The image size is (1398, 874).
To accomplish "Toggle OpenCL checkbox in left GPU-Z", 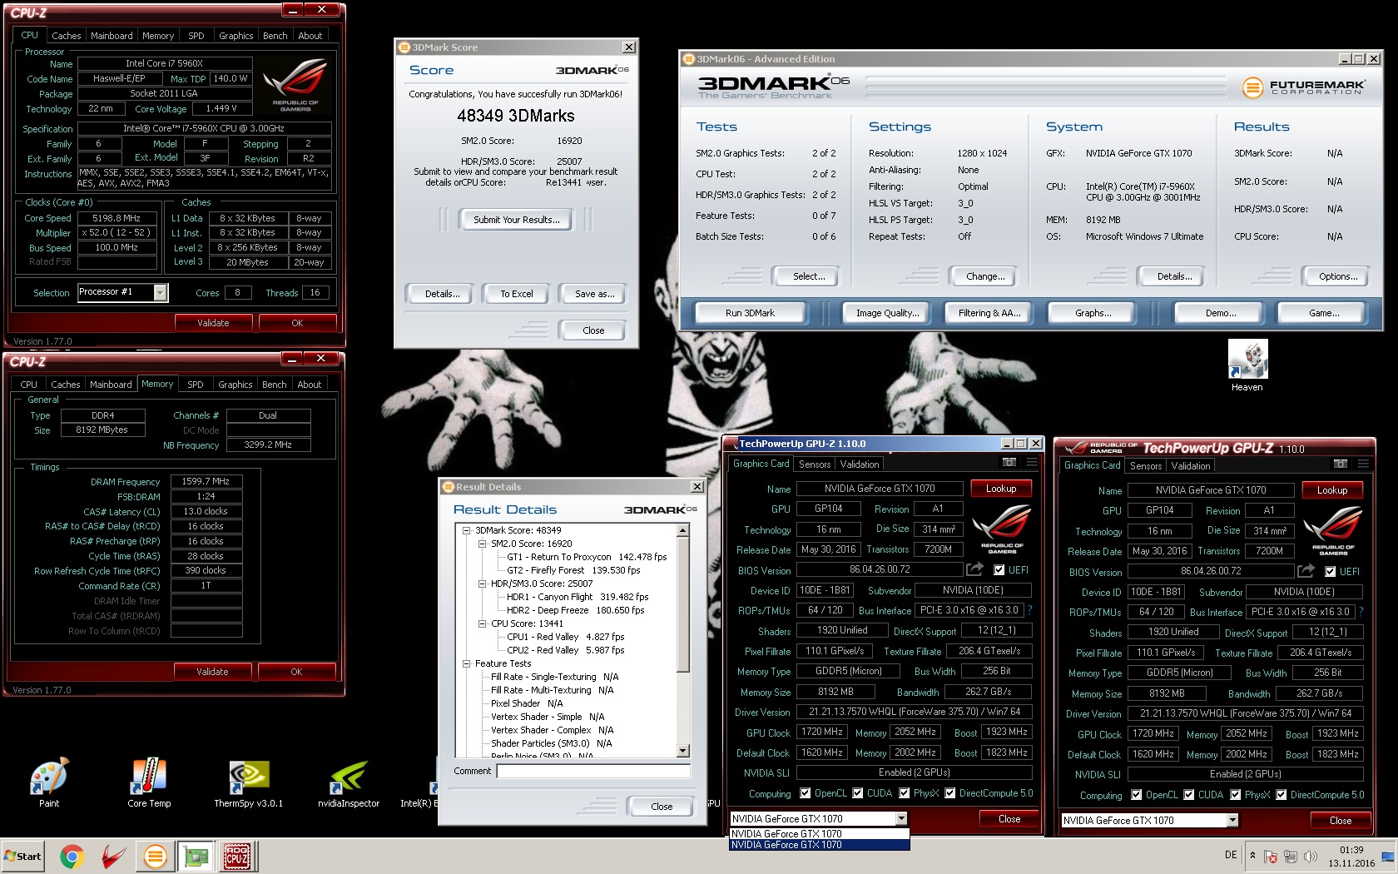I will click(805, 793).
